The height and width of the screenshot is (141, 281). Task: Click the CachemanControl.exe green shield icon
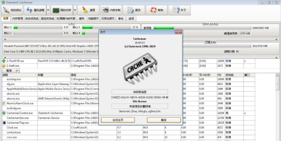(x=4, y=113)
